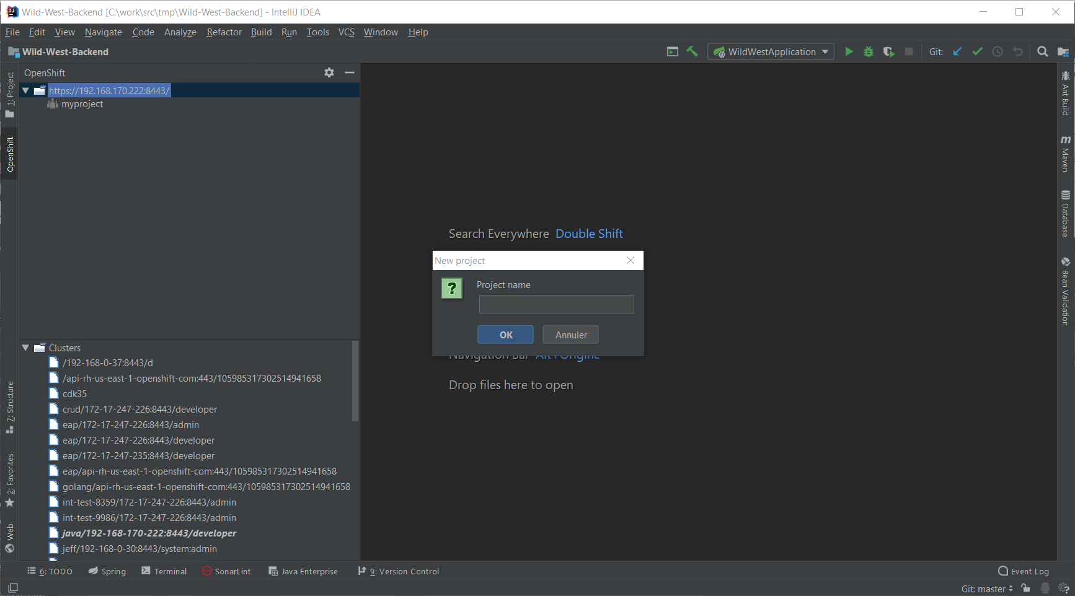Select crud/172-17-247-226:8443/developer entry
Screen dimensions: 1075x596
[139, 410]
